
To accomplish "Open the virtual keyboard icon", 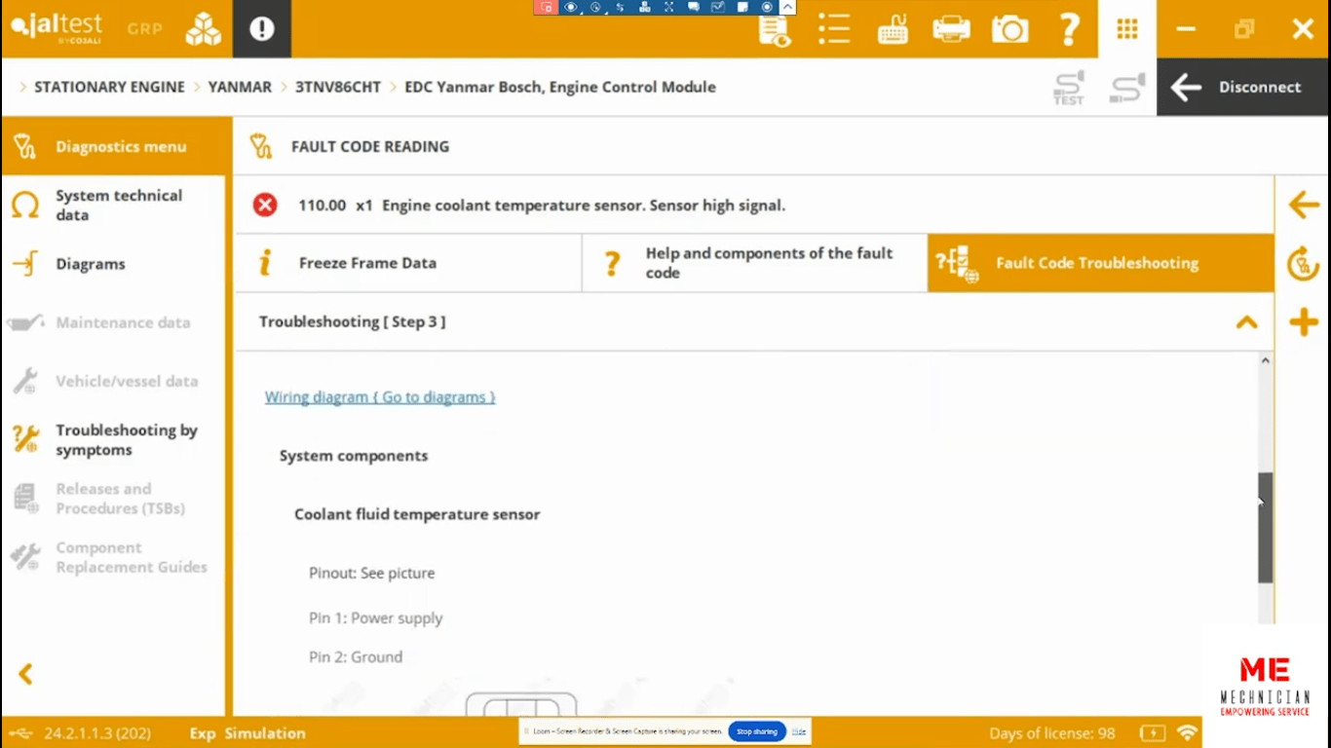I will click(893, 29).
